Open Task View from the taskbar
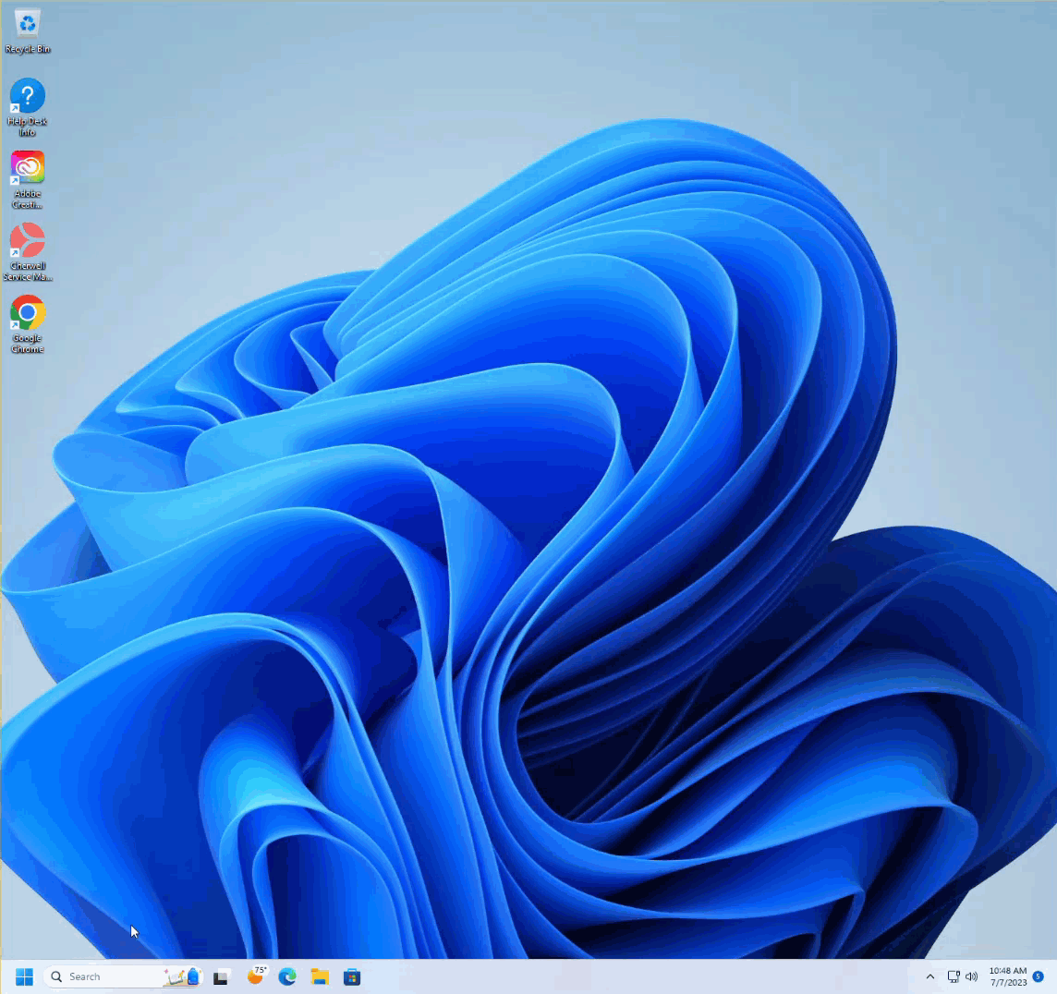This screenshot has height=994, width=1057. (220, 976)
